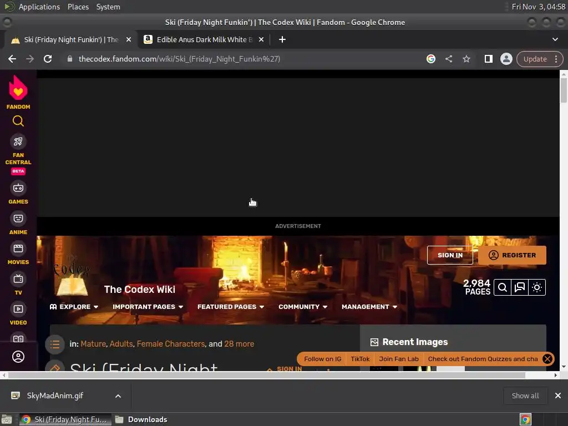Open the sidebar user profile icon
This screenshot has height=426, width=568.
point(18,357)
